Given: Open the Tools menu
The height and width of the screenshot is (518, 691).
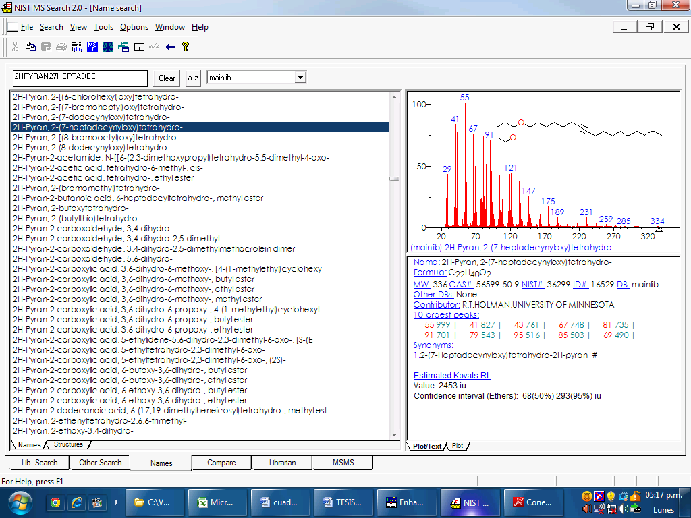Looking at the screenshot, I should (x=103, y=27).
